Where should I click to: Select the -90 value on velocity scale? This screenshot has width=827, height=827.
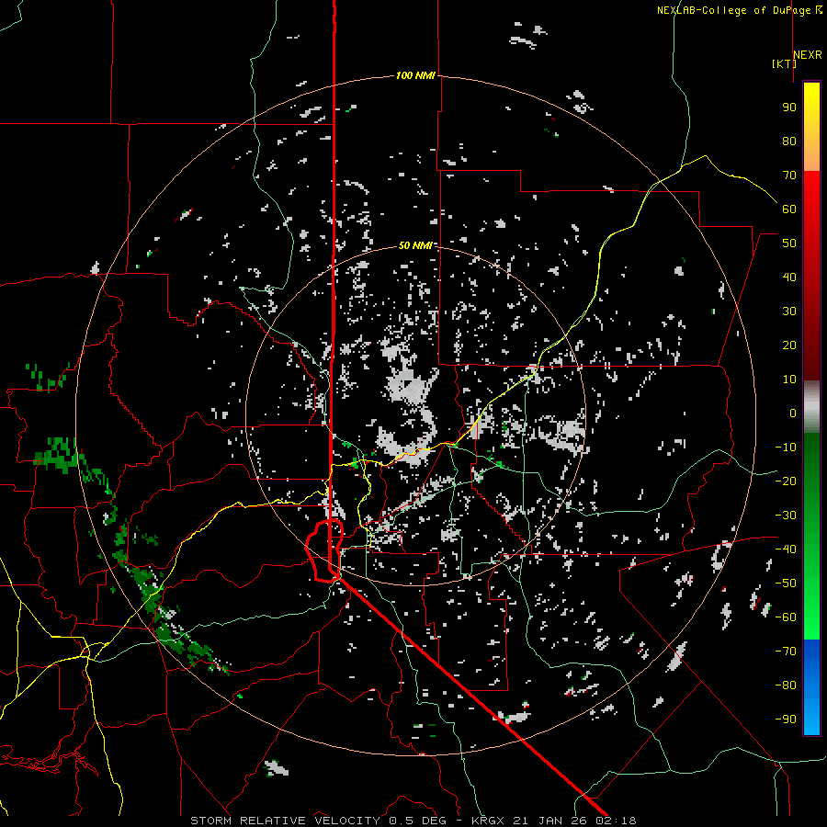pyautogui.click(x=786, y=719)
